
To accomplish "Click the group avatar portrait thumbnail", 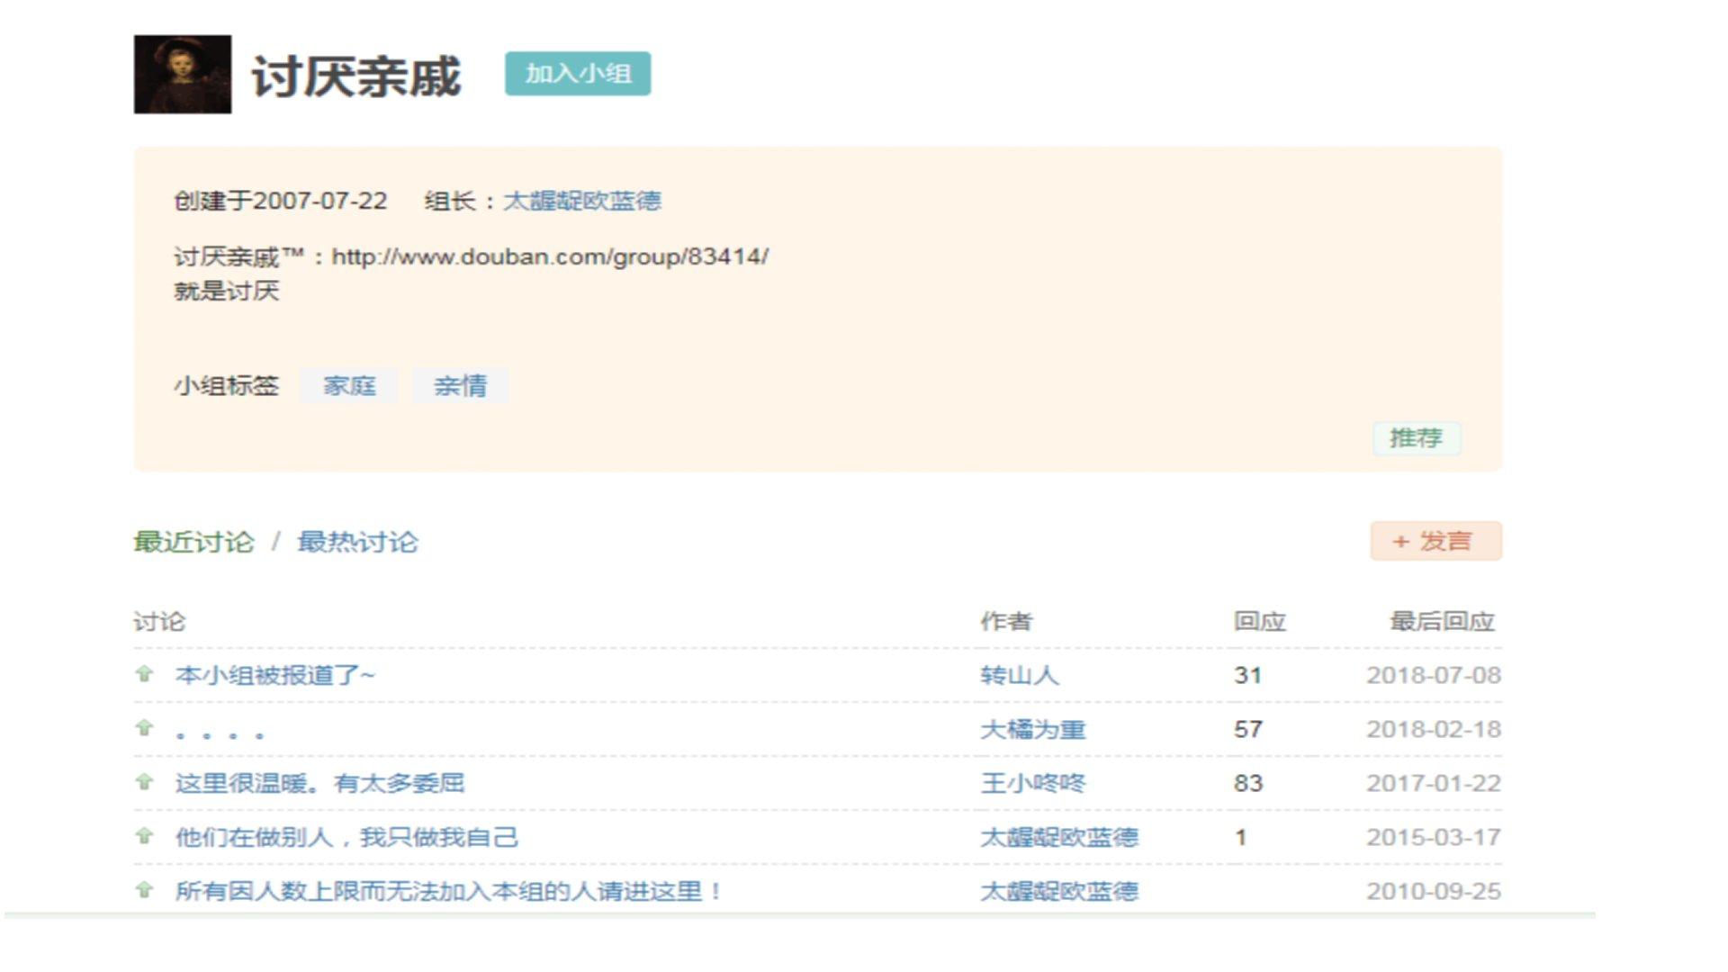I will click(x=183, y=75).
